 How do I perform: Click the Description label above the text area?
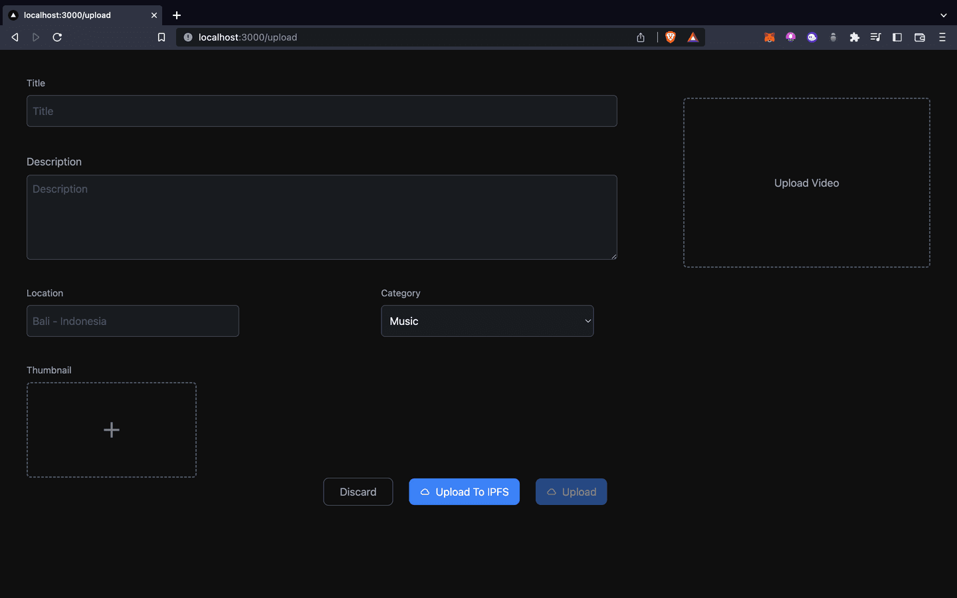pyautogui.click(x=54, y=161)
